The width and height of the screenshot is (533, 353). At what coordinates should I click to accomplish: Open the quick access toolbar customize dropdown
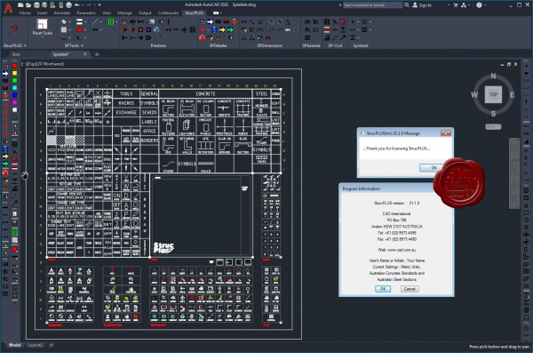click(x=99, y=4)
